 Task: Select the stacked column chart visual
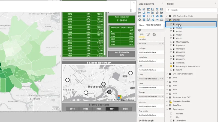coord(144,9)
